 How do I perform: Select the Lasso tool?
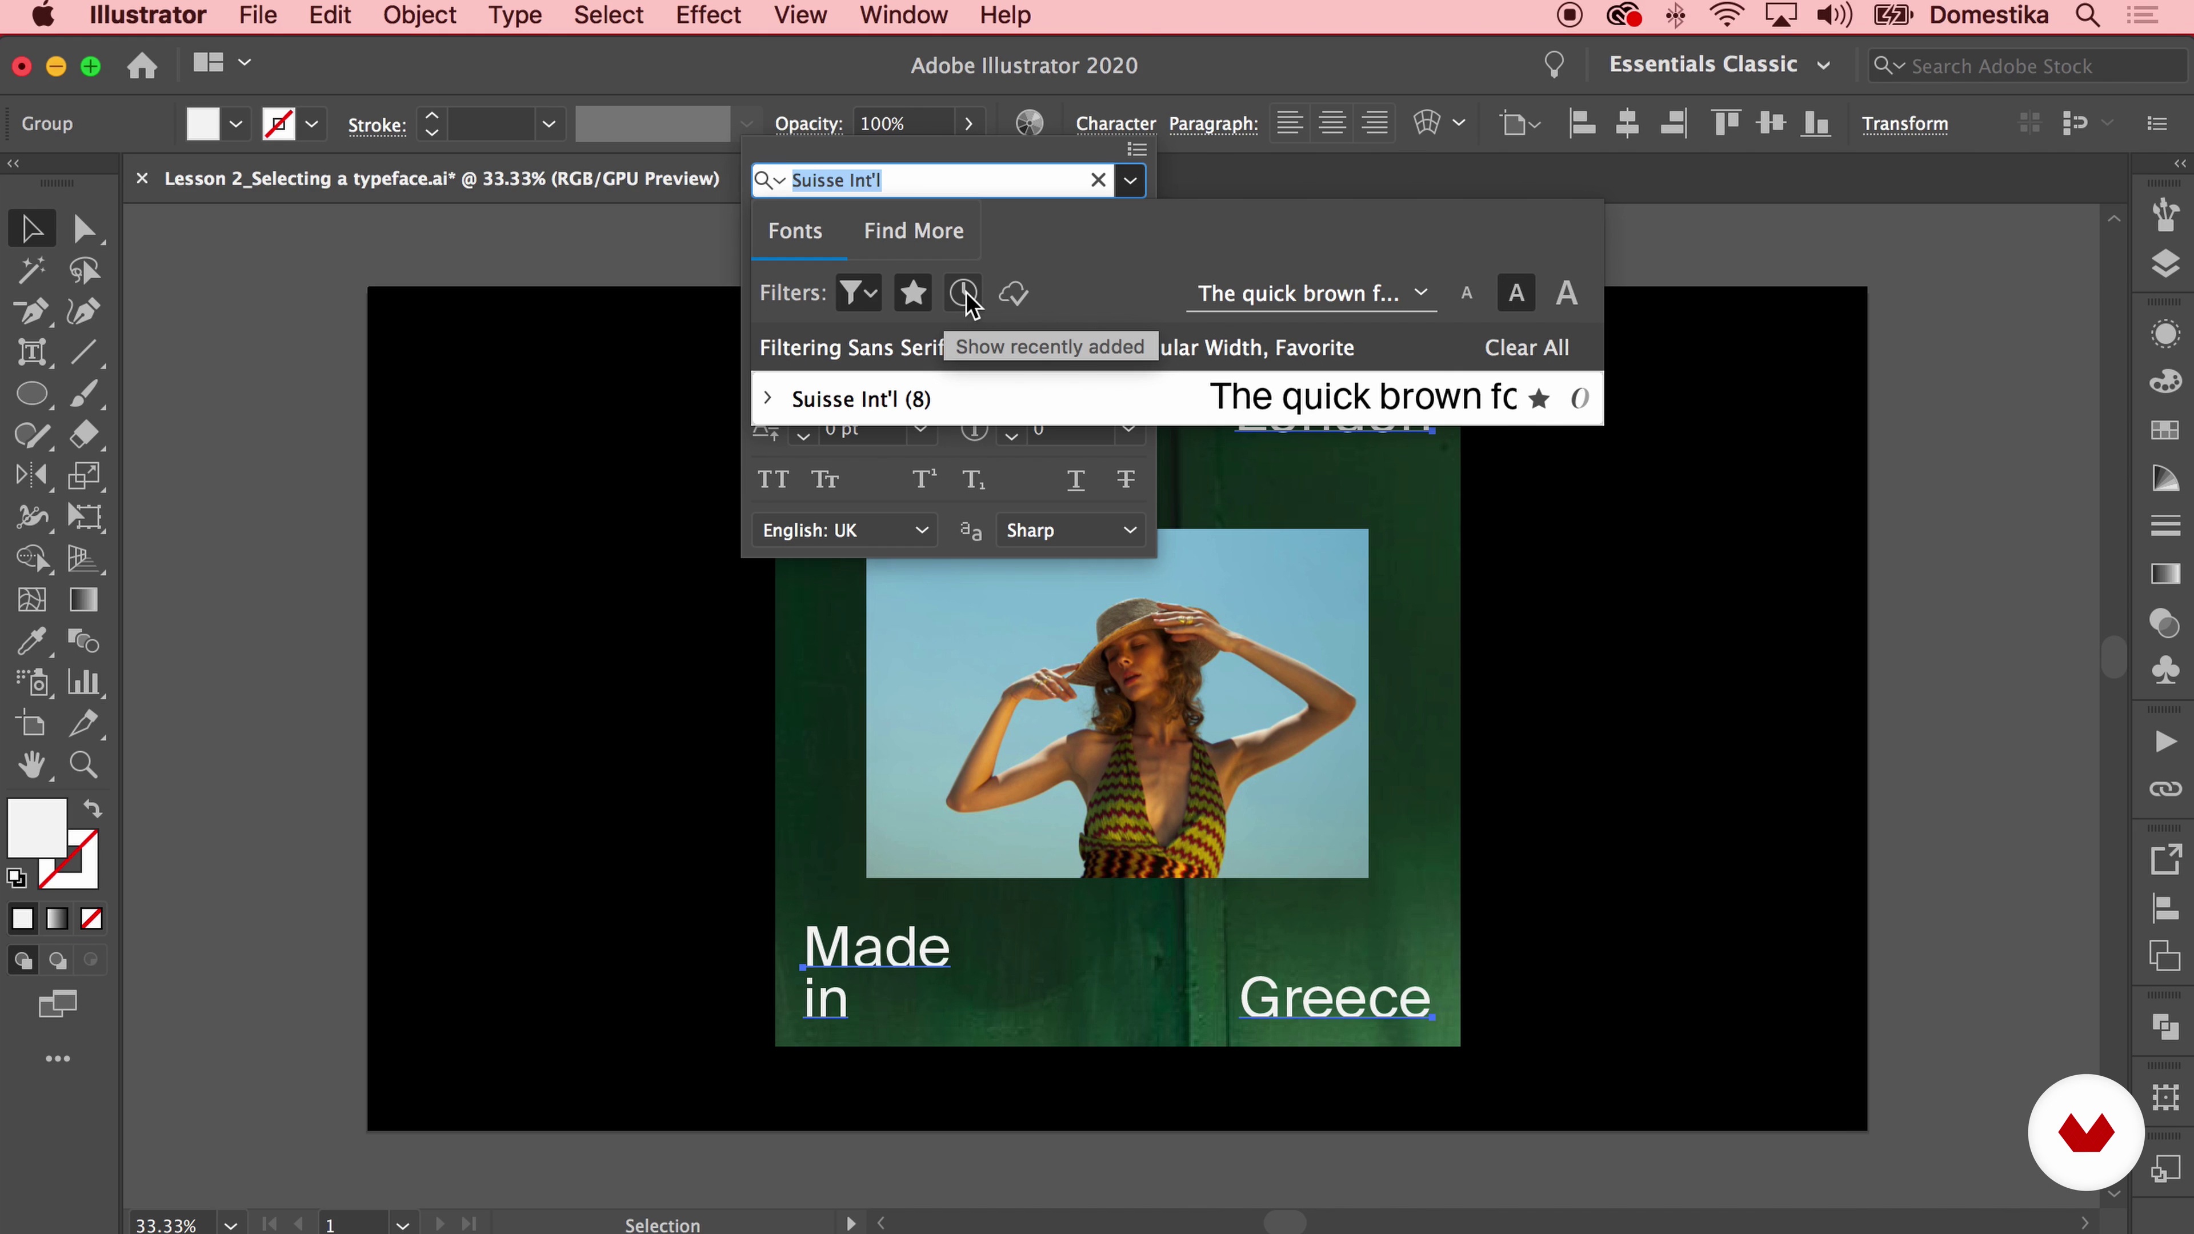[83, 270]
